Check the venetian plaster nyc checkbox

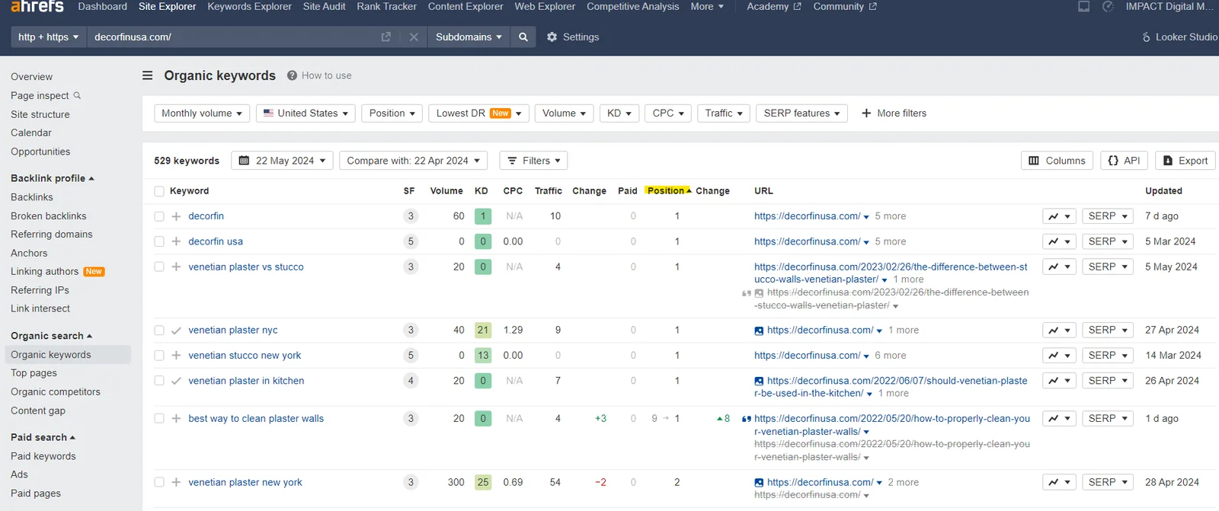click(x=159, y=331)
